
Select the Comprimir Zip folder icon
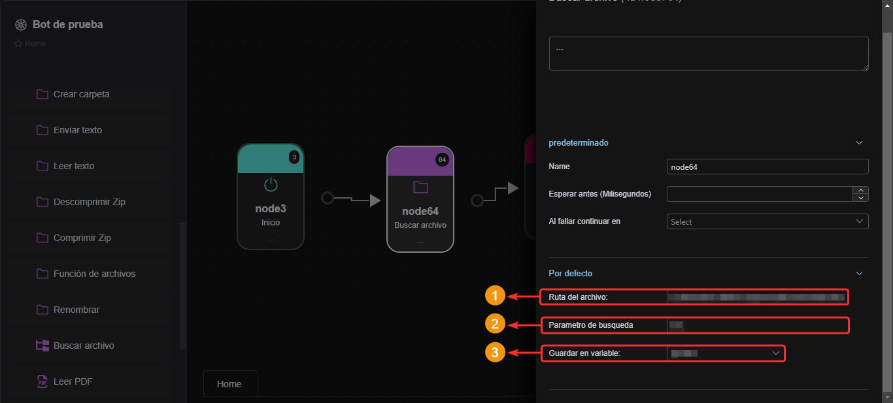click(x=42, y=238)
